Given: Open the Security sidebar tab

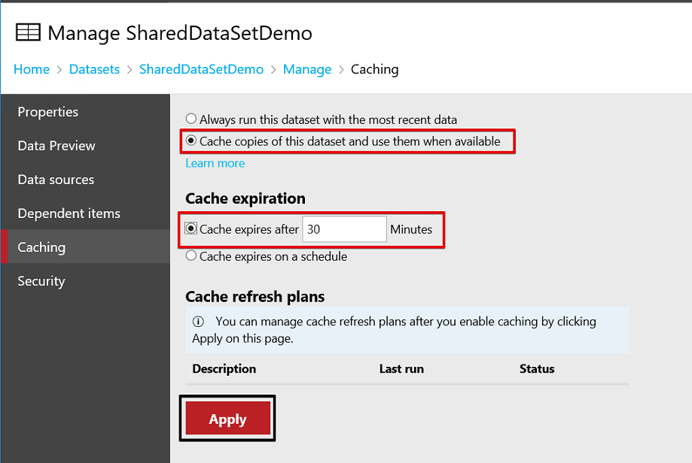Looking at the screenshot, I should coord(41,281).
